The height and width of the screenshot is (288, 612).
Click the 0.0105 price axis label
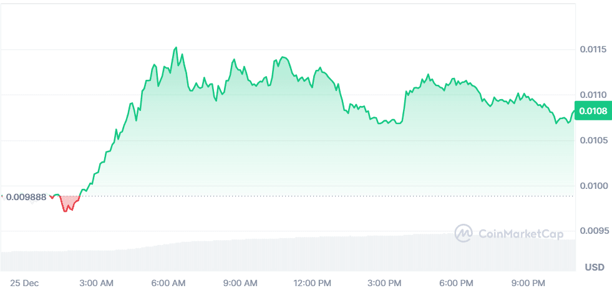coord(592,140)
